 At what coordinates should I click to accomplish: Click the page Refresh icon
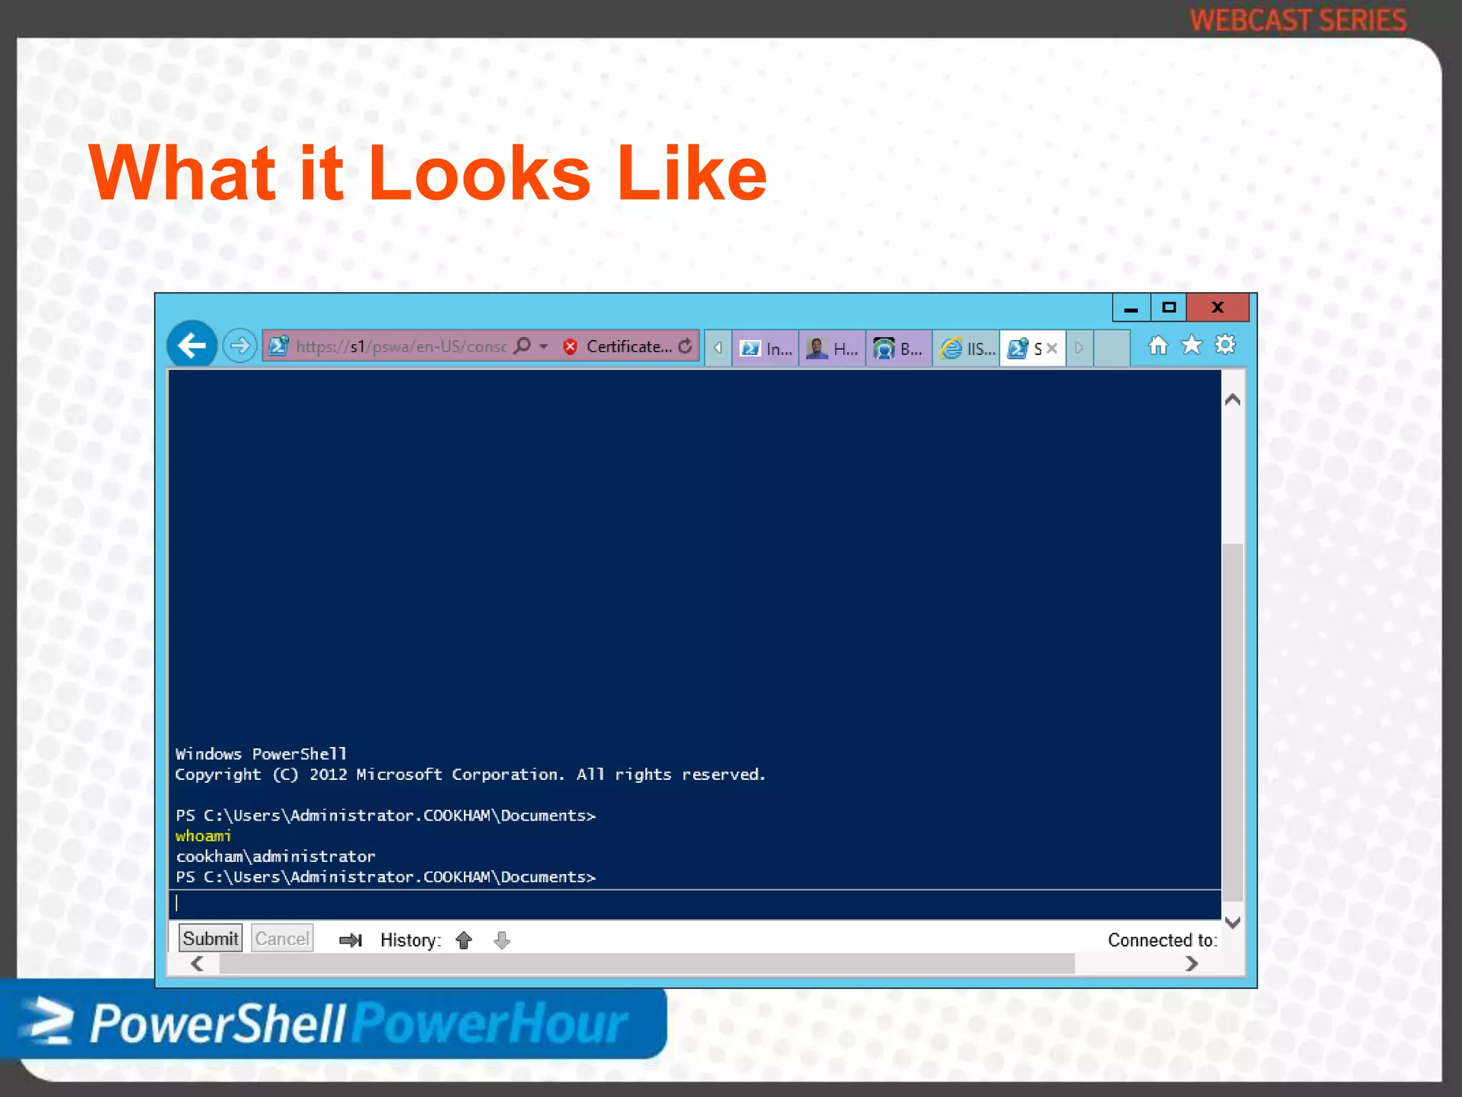tap(685, 346)
